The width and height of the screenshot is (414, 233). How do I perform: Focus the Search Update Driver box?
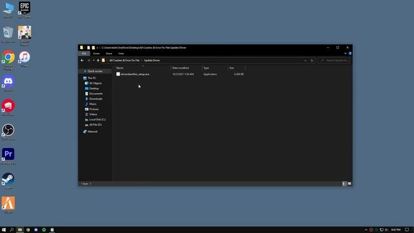tap(334, 60)
